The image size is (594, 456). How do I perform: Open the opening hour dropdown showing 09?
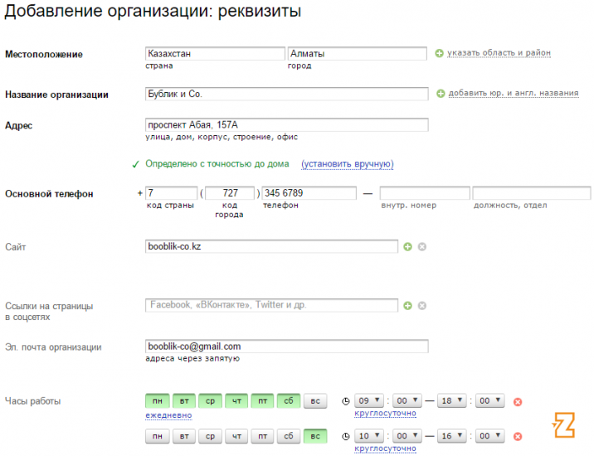click(369, 400)
